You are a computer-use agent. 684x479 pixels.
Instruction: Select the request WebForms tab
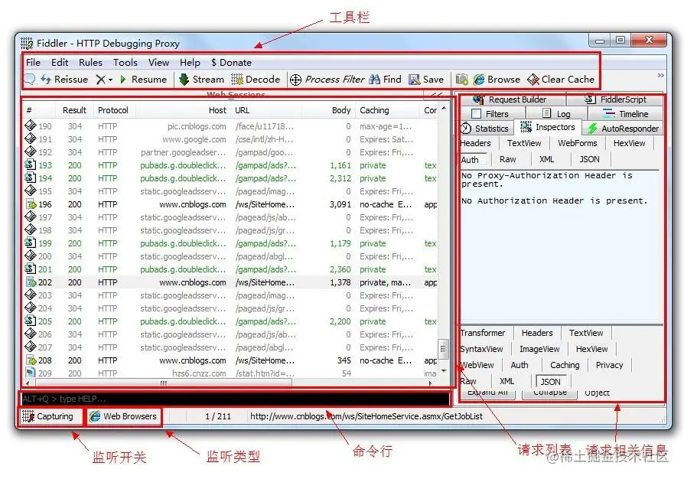(x=577, y=143)
